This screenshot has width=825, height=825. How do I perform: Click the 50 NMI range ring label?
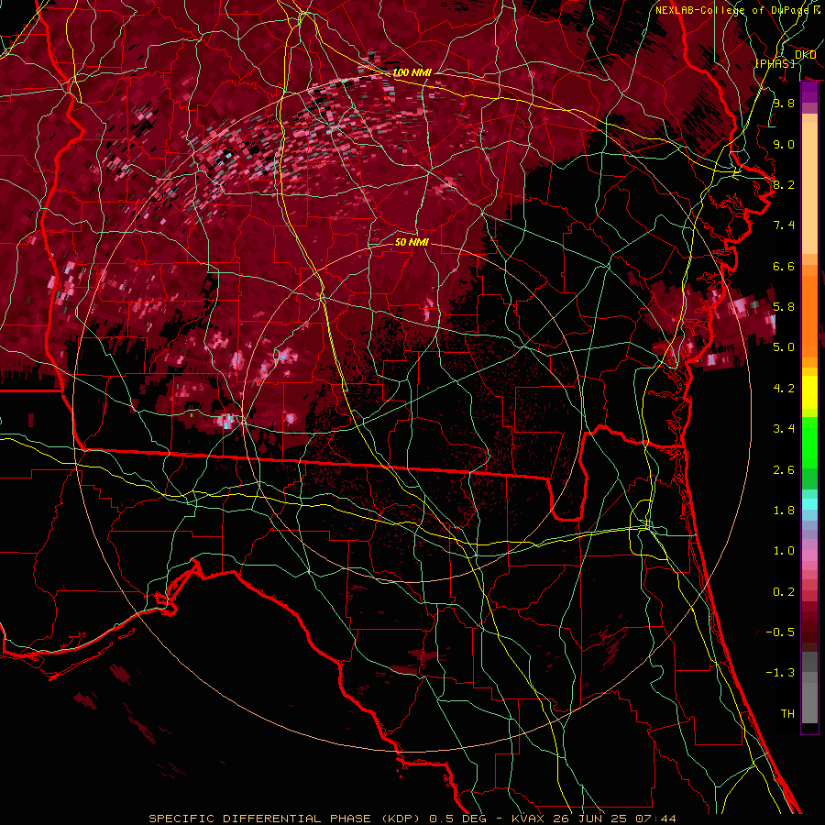click(412, 242)
